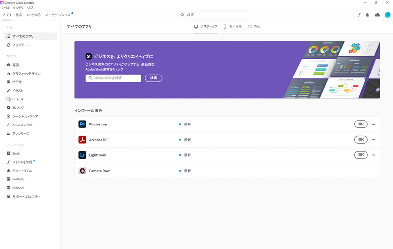Click the インストール済み heading
The image size is (393, 249).
click(x=88, y=110)
